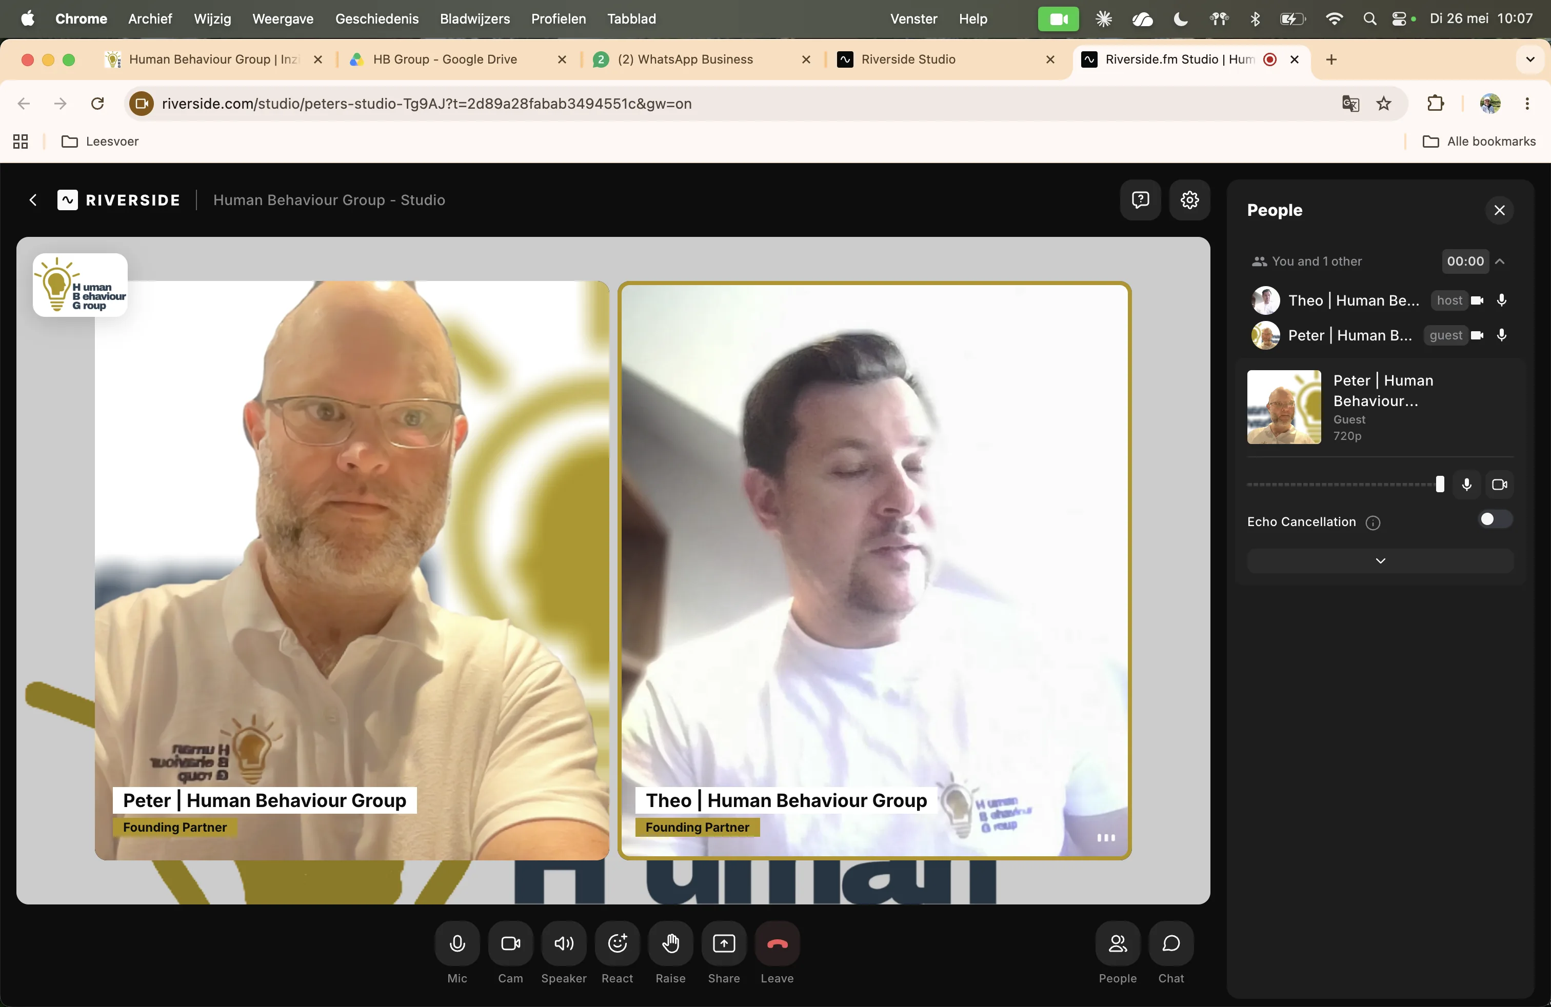Mute guest mic beside volume slider
The width and height of the screenshot is (1551, 1007).
pyautogui.click(x=1467, y=484)
